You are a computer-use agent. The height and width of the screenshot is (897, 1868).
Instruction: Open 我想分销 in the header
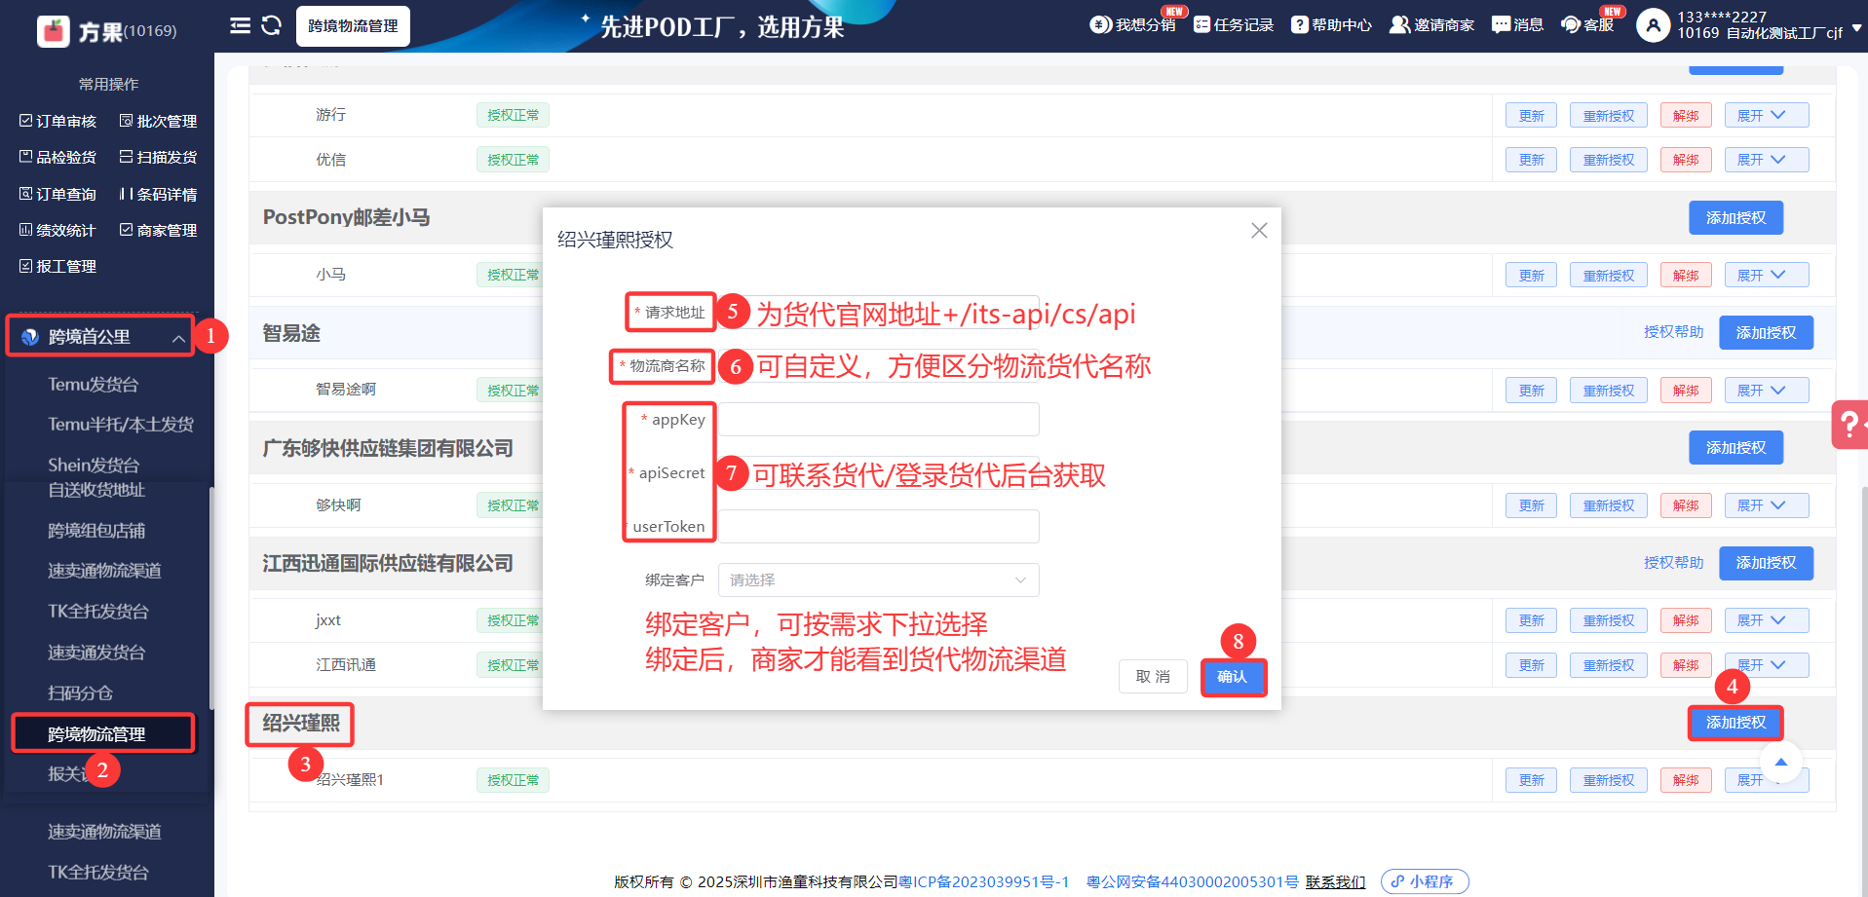point(1132,24)
